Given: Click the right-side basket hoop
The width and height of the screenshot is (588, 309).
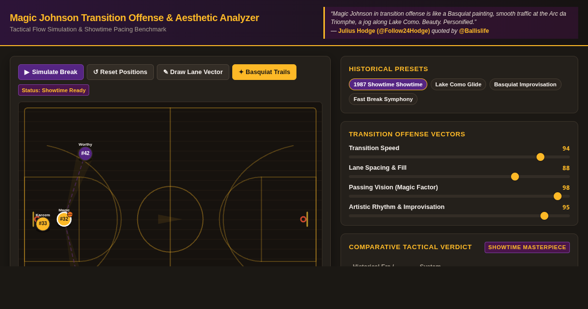Looking at the screenshot, I should coord(303,219).
